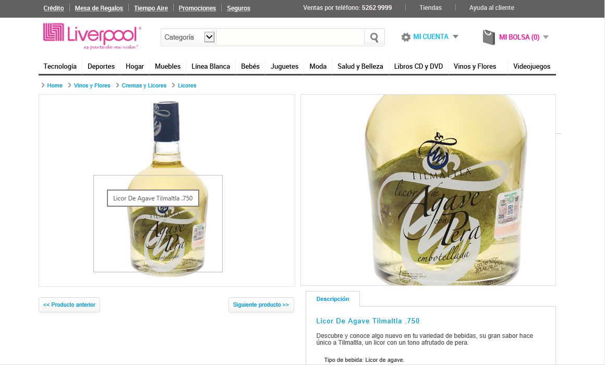Go to Siguiente producto
This screenshot has width=605, height=365.
261,305
